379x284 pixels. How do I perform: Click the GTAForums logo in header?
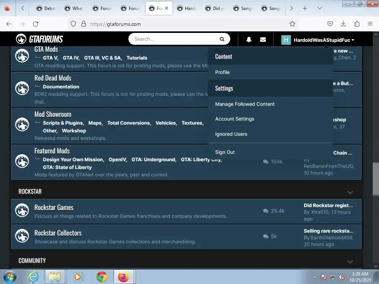coord(39,39)
